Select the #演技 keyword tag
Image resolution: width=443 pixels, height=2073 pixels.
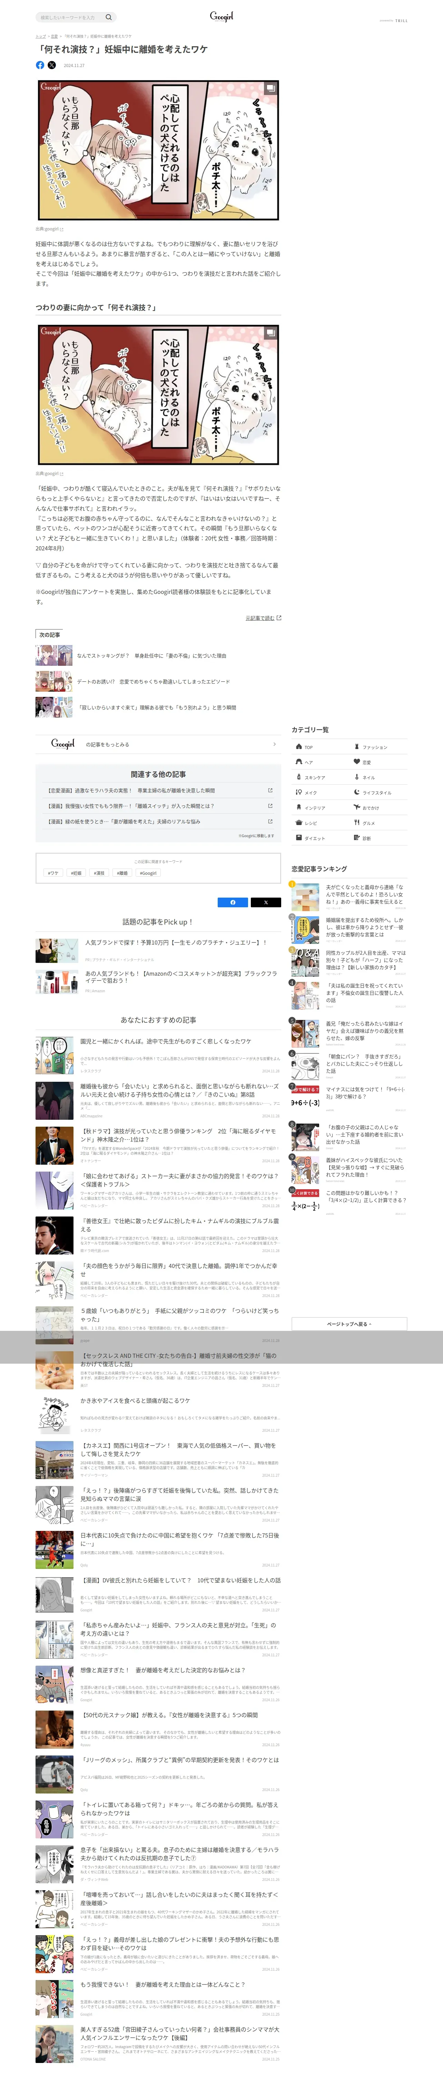pos(99,873)
